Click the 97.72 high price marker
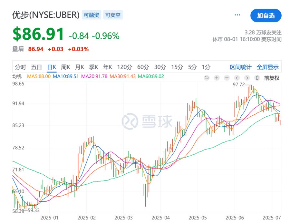Viewport: 290px width, 224px height. pos(239,84)
